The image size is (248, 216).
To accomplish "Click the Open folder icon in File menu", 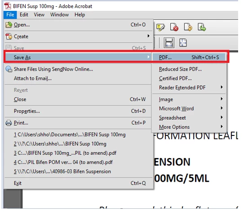I will tap(9, 25).
